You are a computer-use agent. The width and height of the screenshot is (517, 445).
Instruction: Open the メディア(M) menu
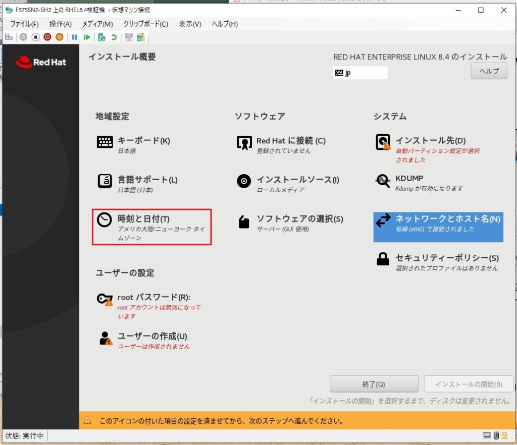(x=97, y=24)
